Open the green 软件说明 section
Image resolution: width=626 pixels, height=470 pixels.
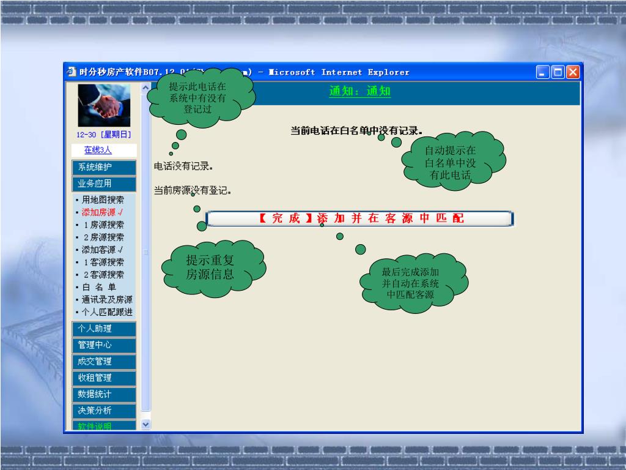click(104, 425)
